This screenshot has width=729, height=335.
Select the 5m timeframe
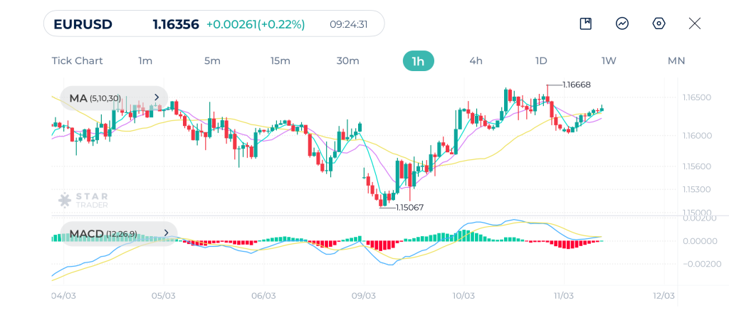click(212, 61)
